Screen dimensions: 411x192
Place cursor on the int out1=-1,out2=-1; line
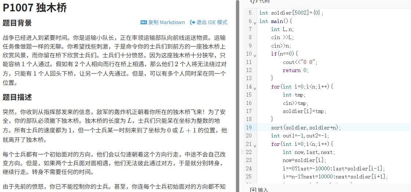[300, 136]
